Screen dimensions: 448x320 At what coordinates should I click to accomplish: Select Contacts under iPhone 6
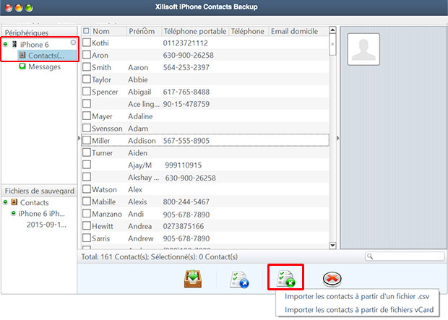coord(46,56)
